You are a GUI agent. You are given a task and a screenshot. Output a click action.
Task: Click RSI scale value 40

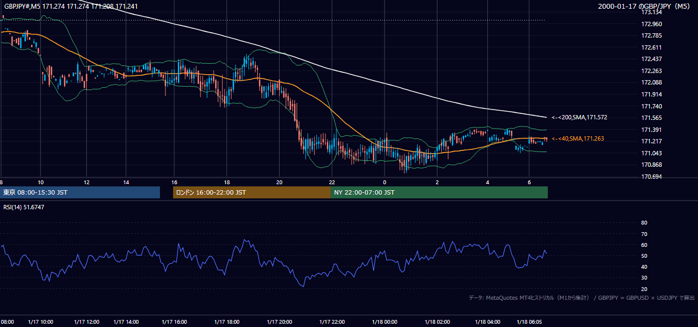tap(644, 267)
